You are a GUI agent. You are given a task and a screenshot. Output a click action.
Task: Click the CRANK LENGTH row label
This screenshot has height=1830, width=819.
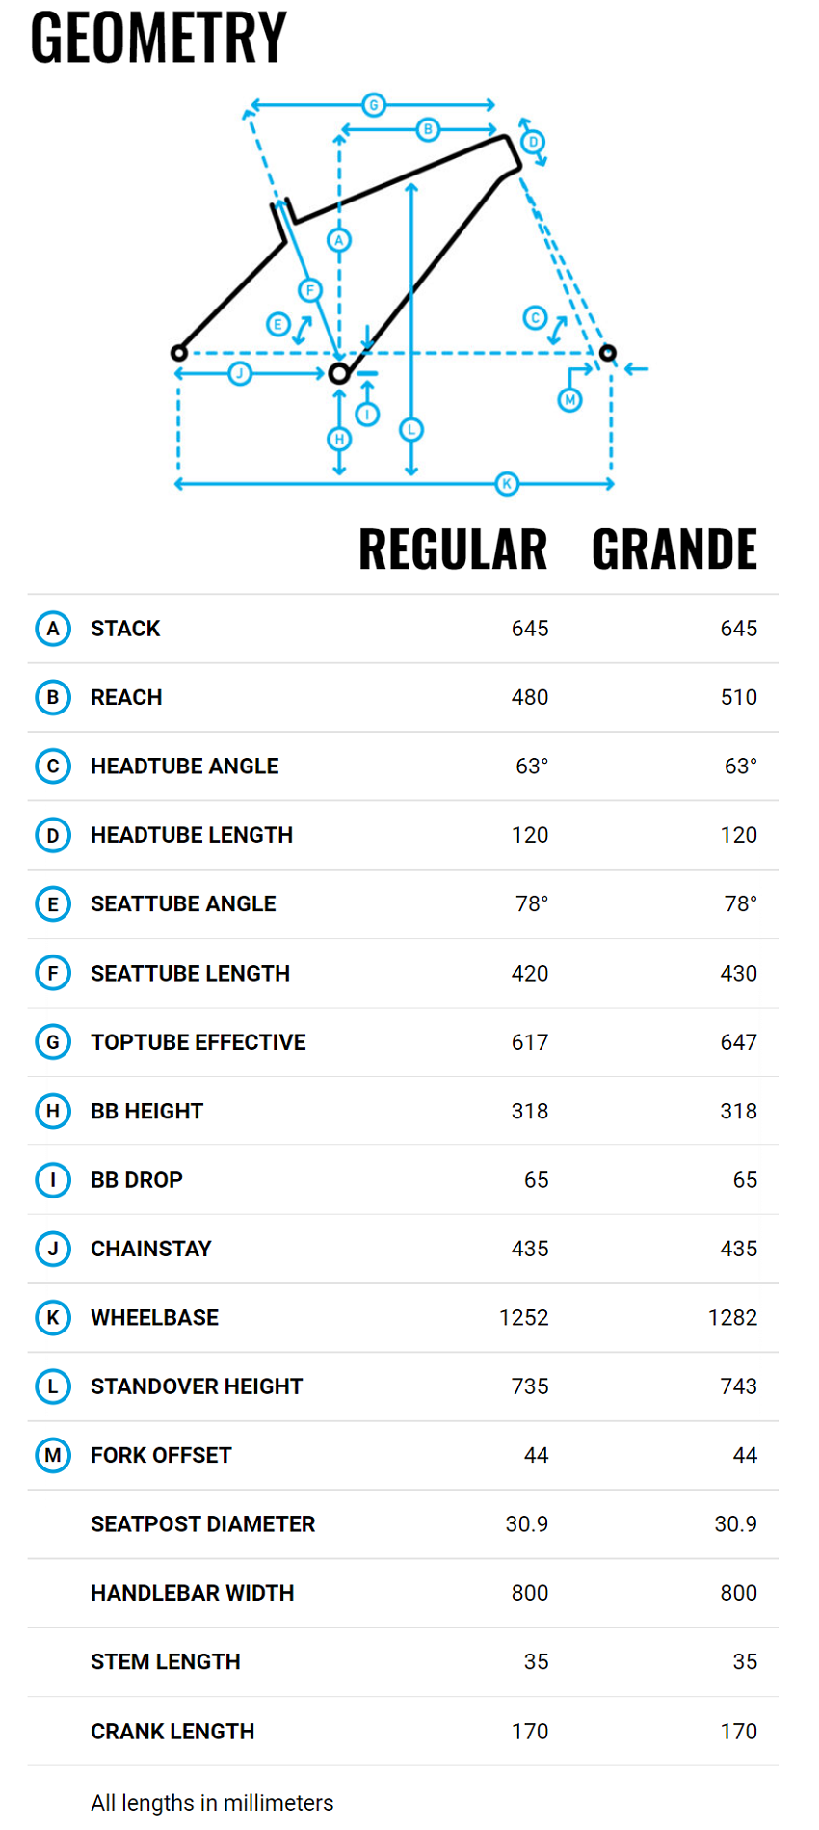pyautogui.click(x=172, y=1732)
